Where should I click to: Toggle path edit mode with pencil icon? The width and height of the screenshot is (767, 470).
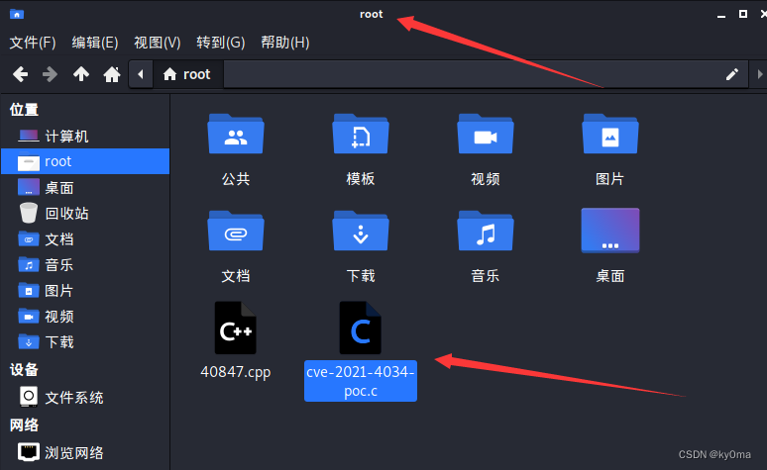coord(731,74)
